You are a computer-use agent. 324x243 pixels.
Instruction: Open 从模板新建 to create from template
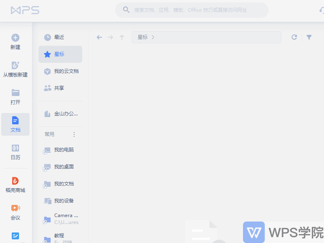pyautogui.click(x=15, y=69)
